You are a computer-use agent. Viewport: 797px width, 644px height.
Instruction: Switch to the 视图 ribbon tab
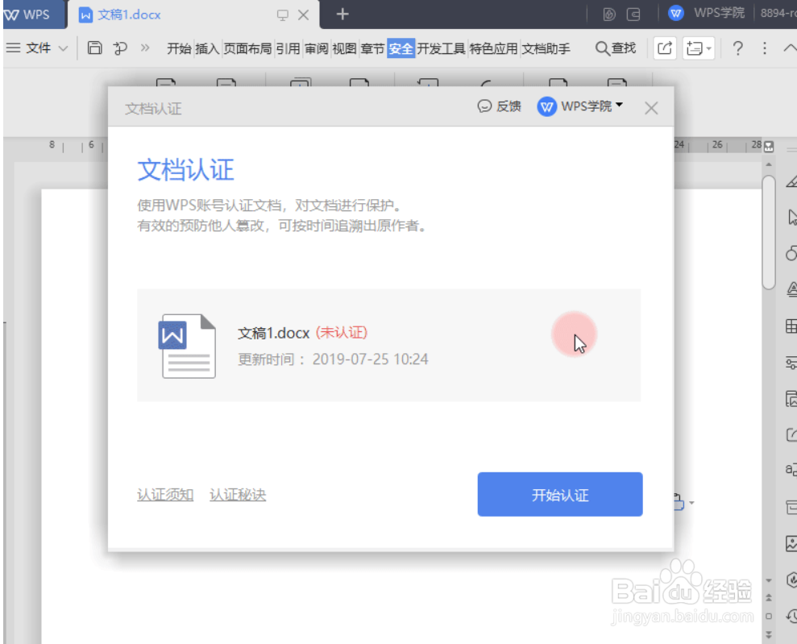[x=344, y=49]
